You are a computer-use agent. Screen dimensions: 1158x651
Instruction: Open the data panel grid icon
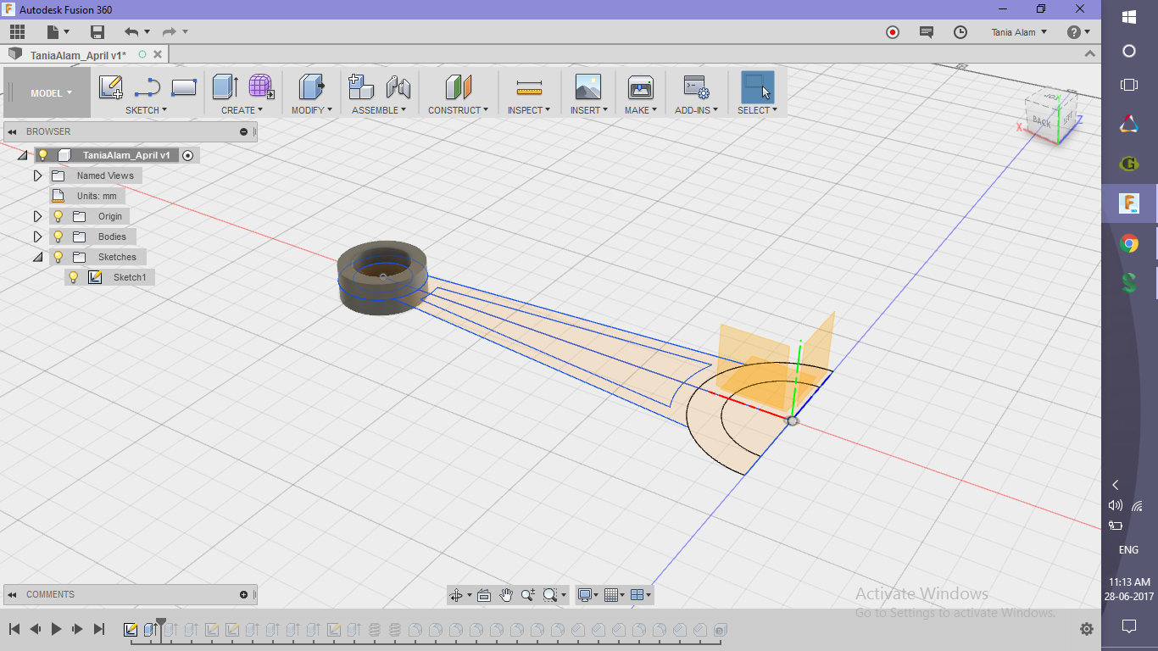[18, 32]
